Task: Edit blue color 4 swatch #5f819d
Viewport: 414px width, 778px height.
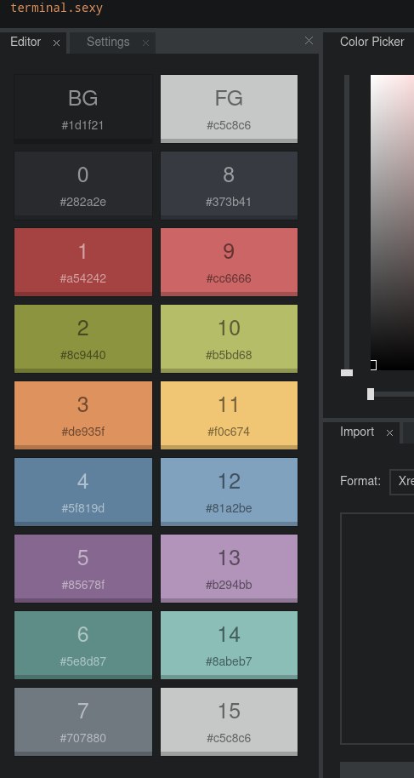Action: (82, 492)
